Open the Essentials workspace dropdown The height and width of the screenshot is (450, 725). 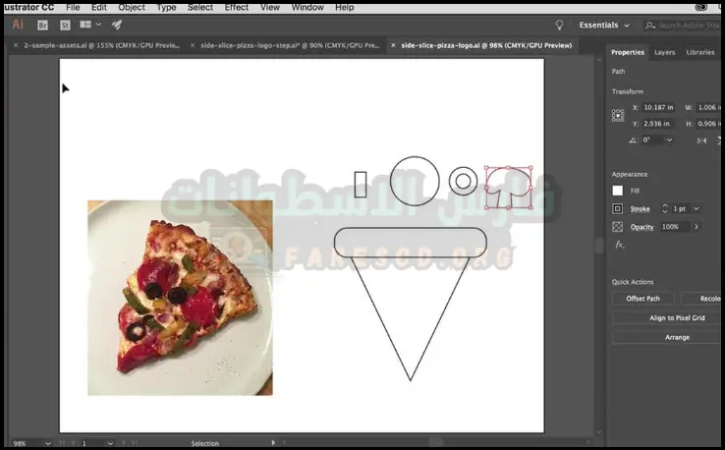point(603,25)
